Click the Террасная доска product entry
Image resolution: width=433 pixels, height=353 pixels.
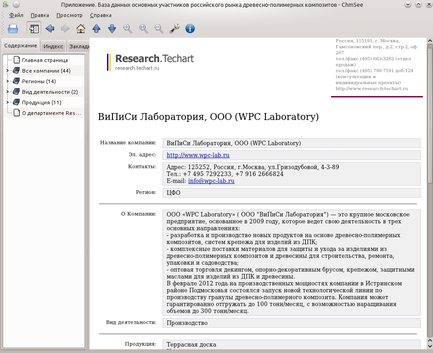click(x=191, y=344)
